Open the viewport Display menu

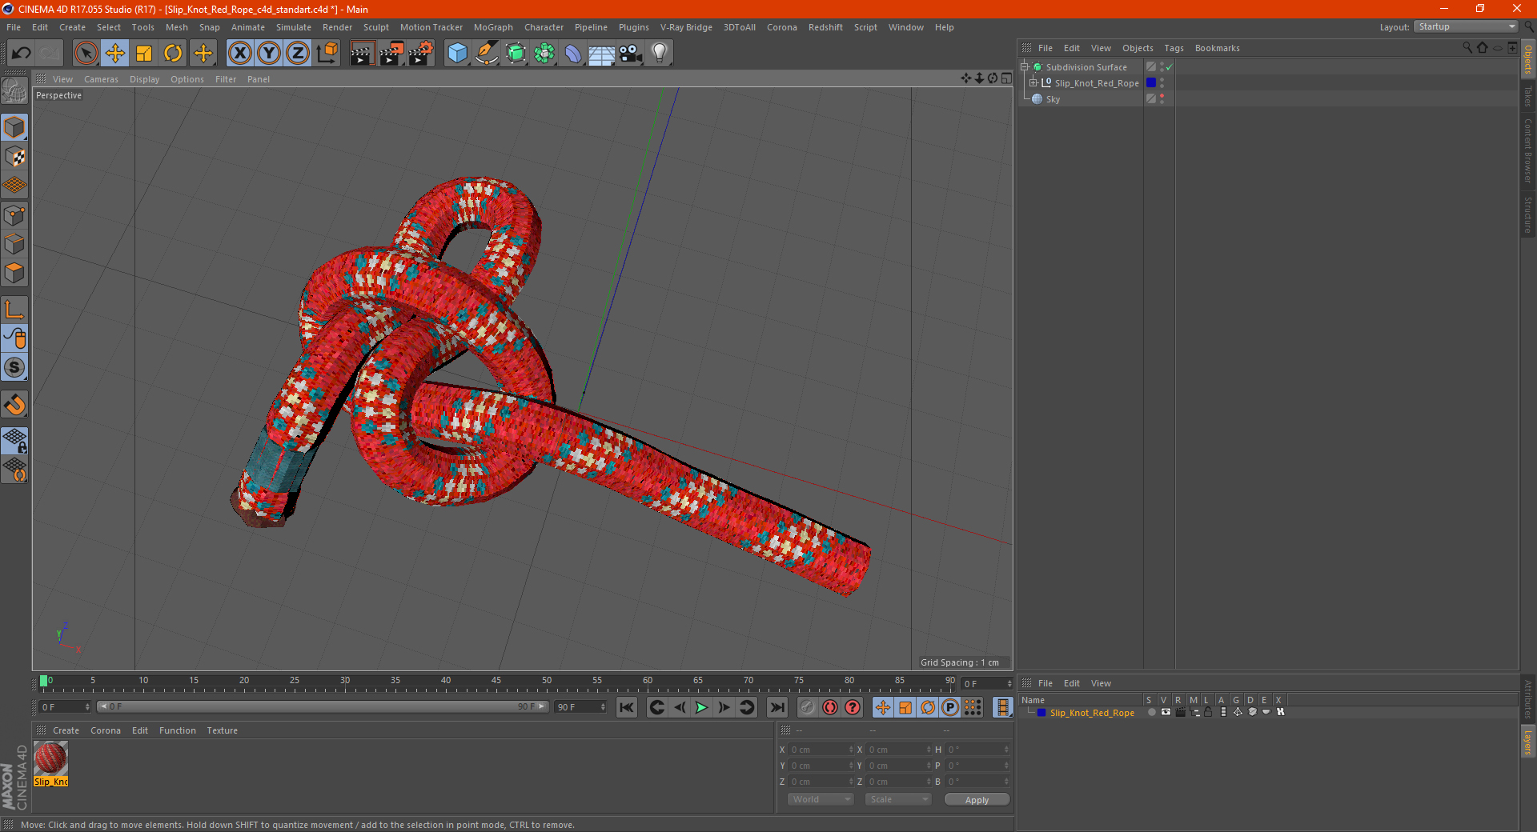144,79
